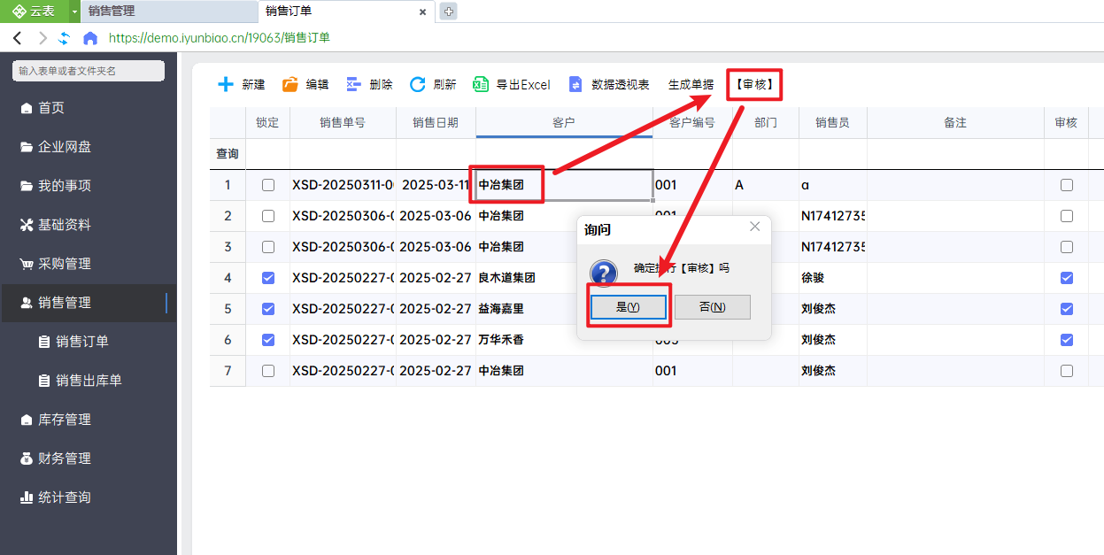The image size is (1104, 555).
Task: Expand 统计查询 in the sidebar
Action: coord(89,497)
